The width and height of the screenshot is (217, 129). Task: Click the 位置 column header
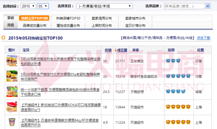point(201,50)
